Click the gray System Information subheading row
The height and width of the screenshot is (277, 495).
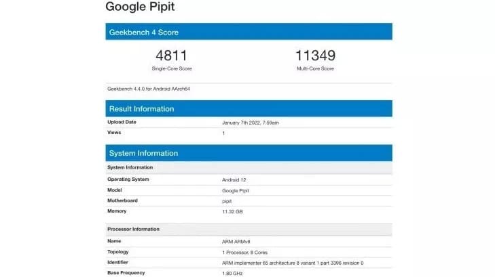point(249,167)
